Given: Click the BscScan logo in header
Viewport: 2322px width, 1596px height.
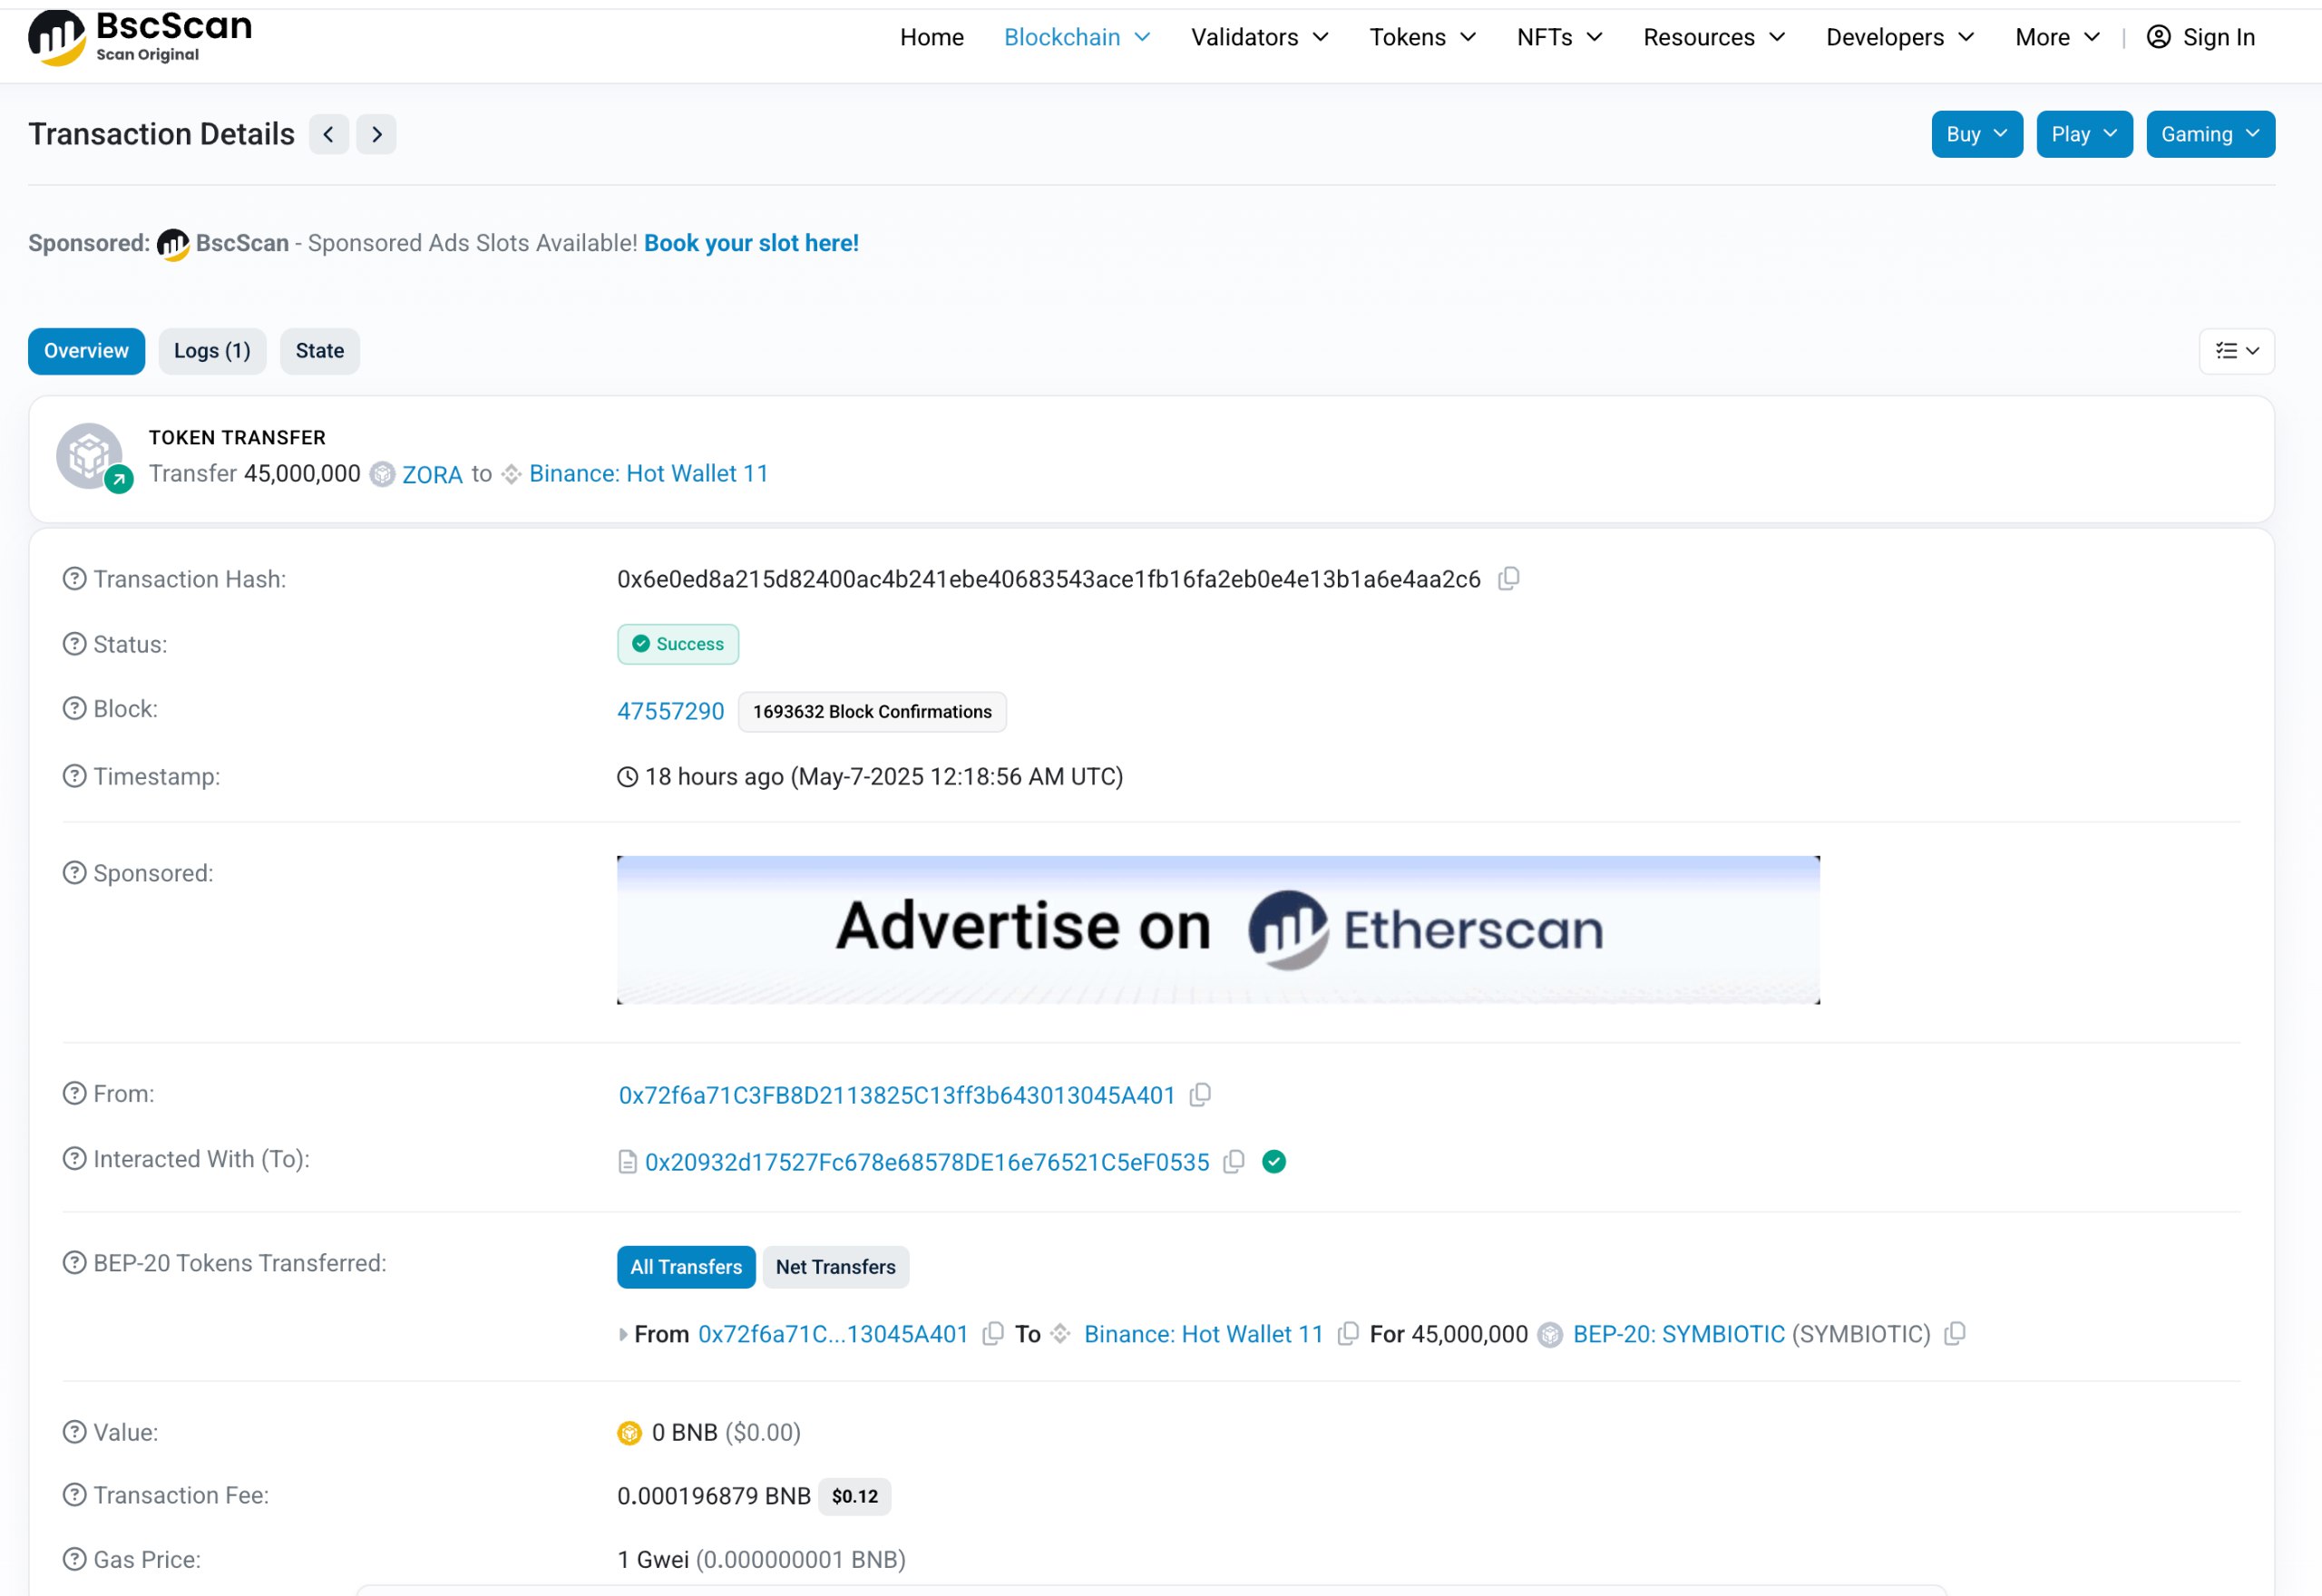Looking at the screenshot, I should 140,37.
